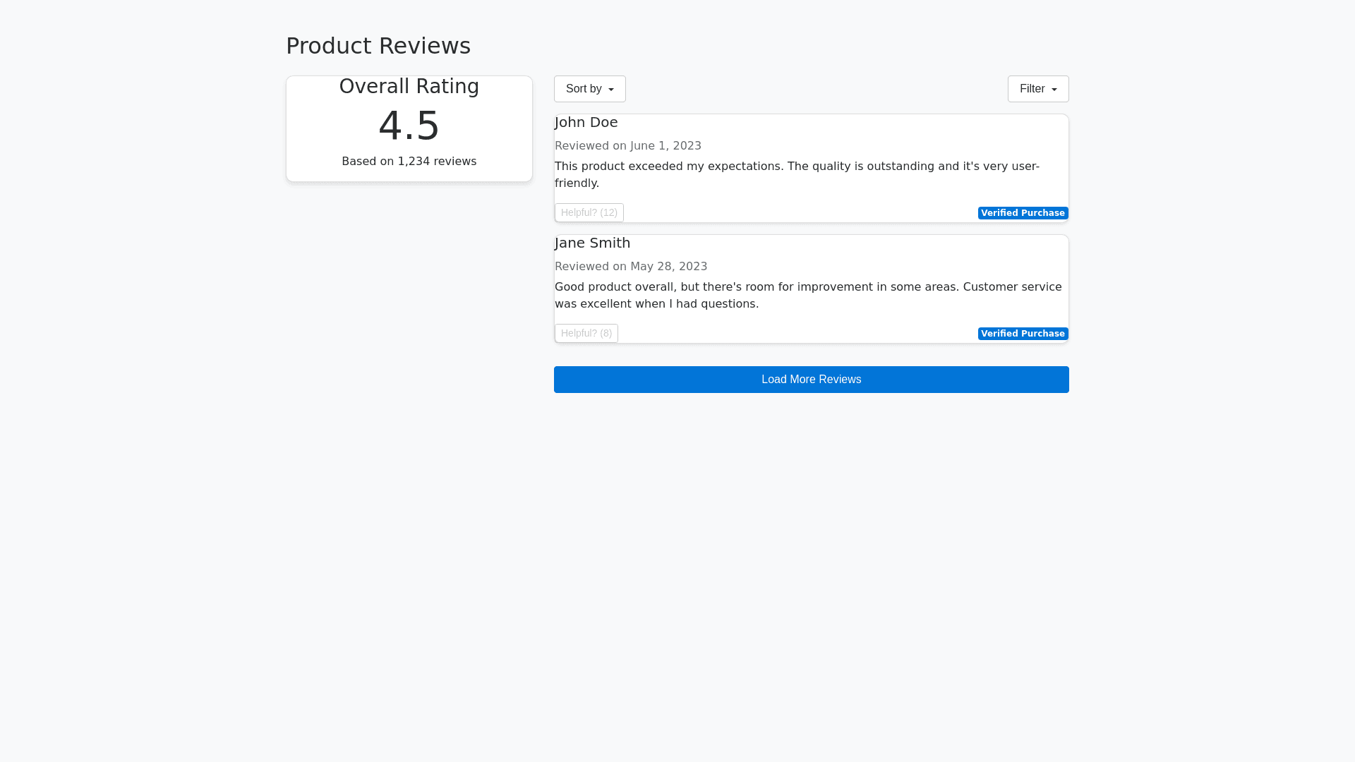Viewport: 1355px width, 762px height.
Task: Mark Jane Smith's review helpful (8)
Action: point(586,333)
